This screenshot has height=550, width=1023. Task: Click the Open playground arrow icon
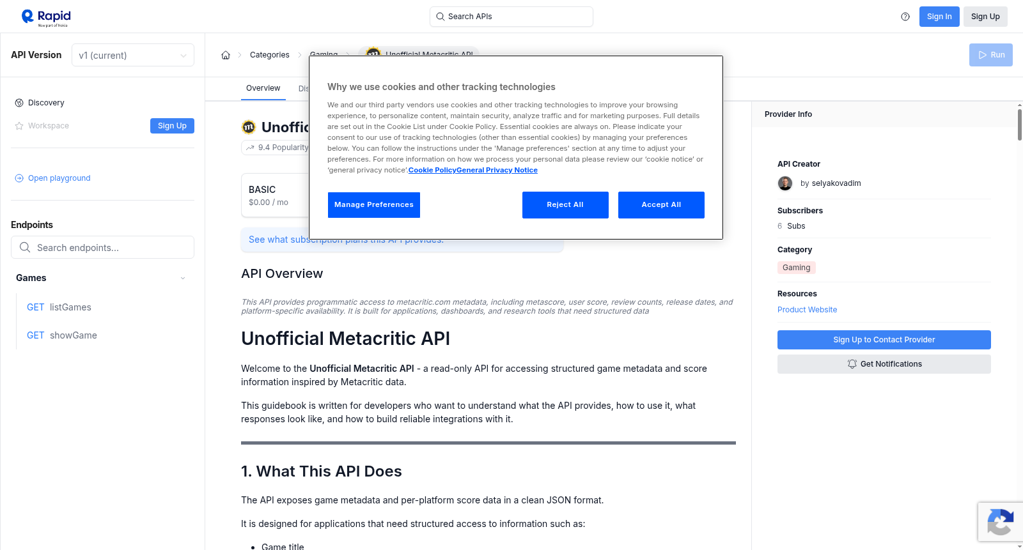(19, 178)
